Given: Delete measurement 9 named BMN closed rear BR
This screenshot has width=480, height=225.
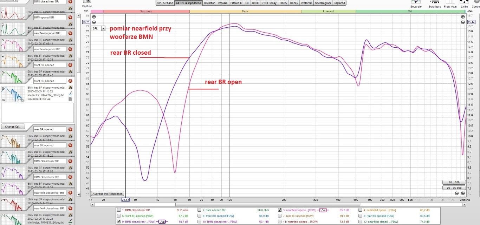Looking at the screenshot, I should tap(70, 161).
